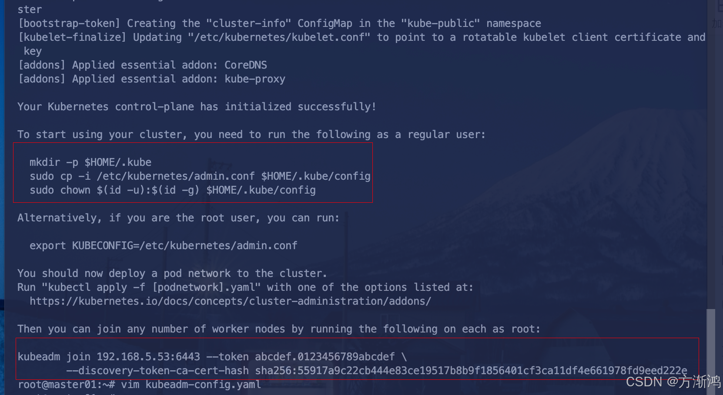The width and height of the screenshot is (723, 395).
Task: Click the kubectl apply -f [podnetwork].yaml line
Action: pos(245,287)
